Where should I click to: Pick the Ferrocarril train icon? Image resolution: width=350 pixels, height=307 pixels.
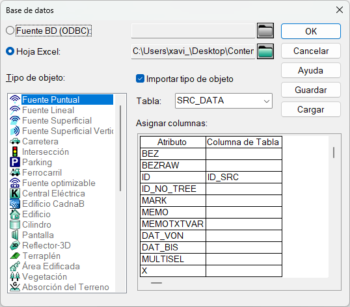pos(15,172)
